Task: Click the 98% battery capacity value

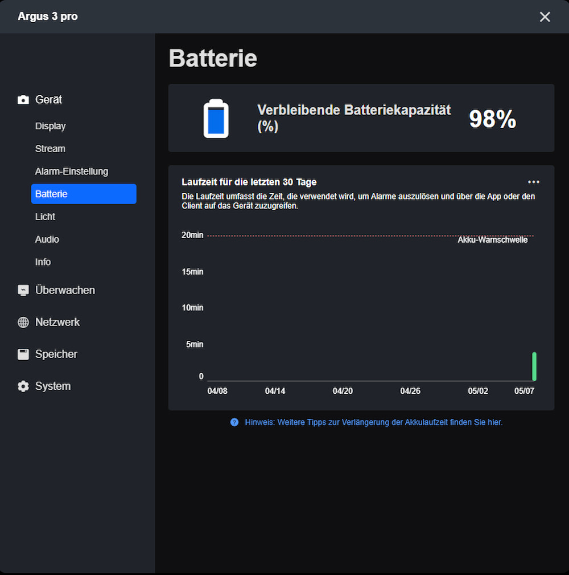Action: pyautogui.click(x=493, y=119)
